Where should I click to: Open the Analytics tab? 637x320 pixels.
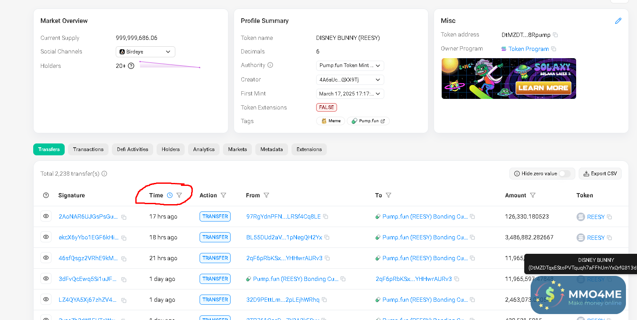tap(204, 149)
